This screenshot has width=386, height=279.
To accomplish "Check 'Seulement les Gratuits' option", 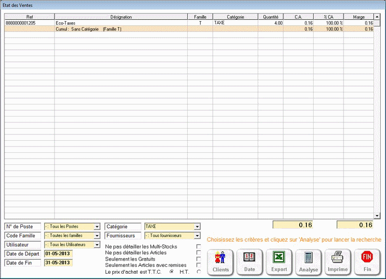I will tap(199, 259).
